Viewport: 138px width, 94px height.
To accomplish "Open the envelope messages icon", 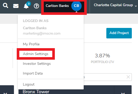I will tap(16, 6).
